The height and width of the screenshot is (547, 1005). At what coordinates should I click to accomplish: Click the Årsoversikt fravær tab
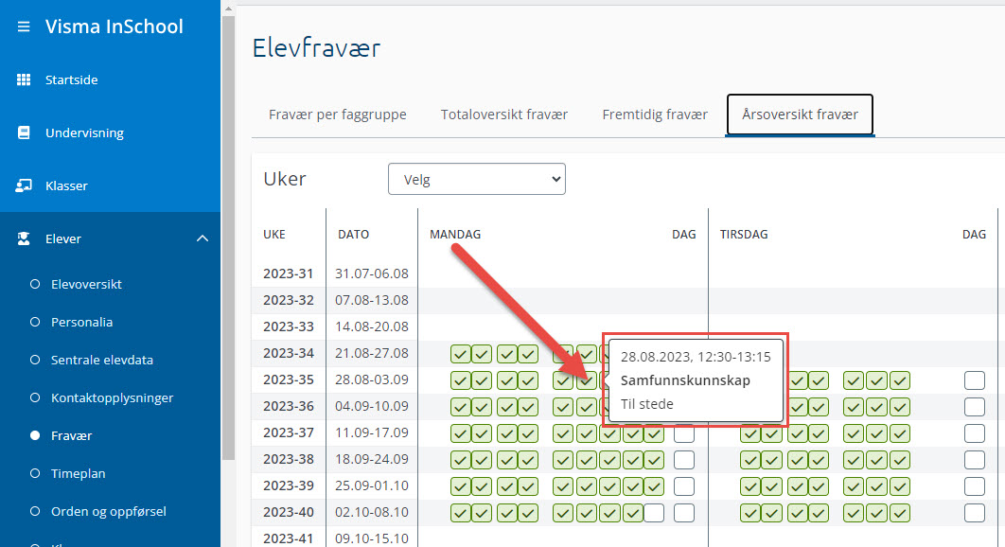click(x=800, y=115)
